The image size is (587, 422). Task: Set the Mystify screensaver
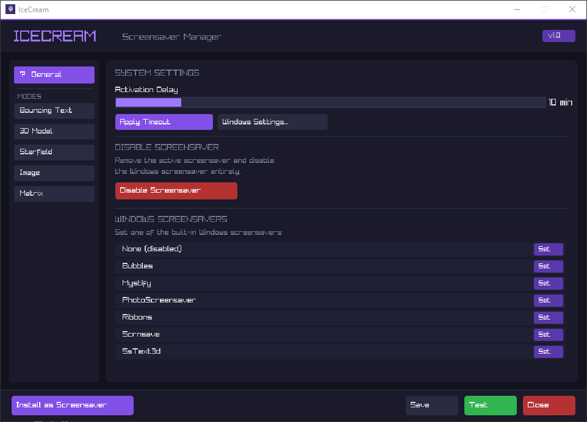548,283
